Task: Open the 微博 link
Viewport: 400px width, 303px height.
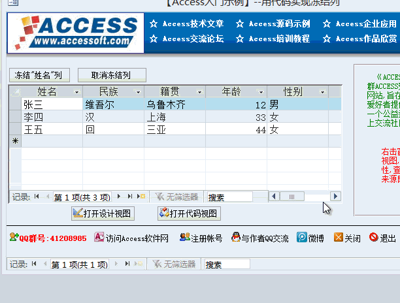Action: [310, 238]
